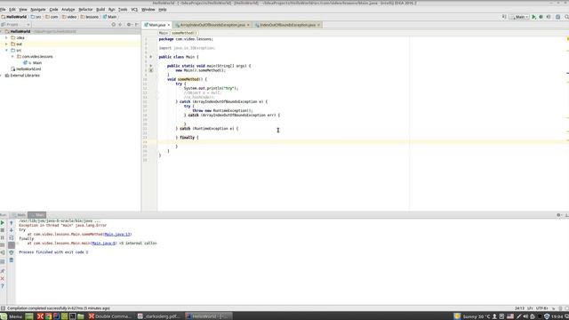This screenshot has height=320, width=569.
Task: Open the Menu button on the taskbar
Action: [12, 316]
